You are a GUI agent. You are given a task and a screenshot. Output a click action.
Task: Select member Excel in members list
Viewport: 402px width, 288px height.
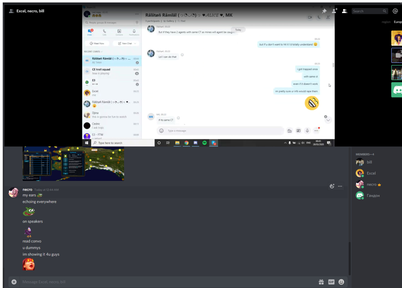(377, 173)
